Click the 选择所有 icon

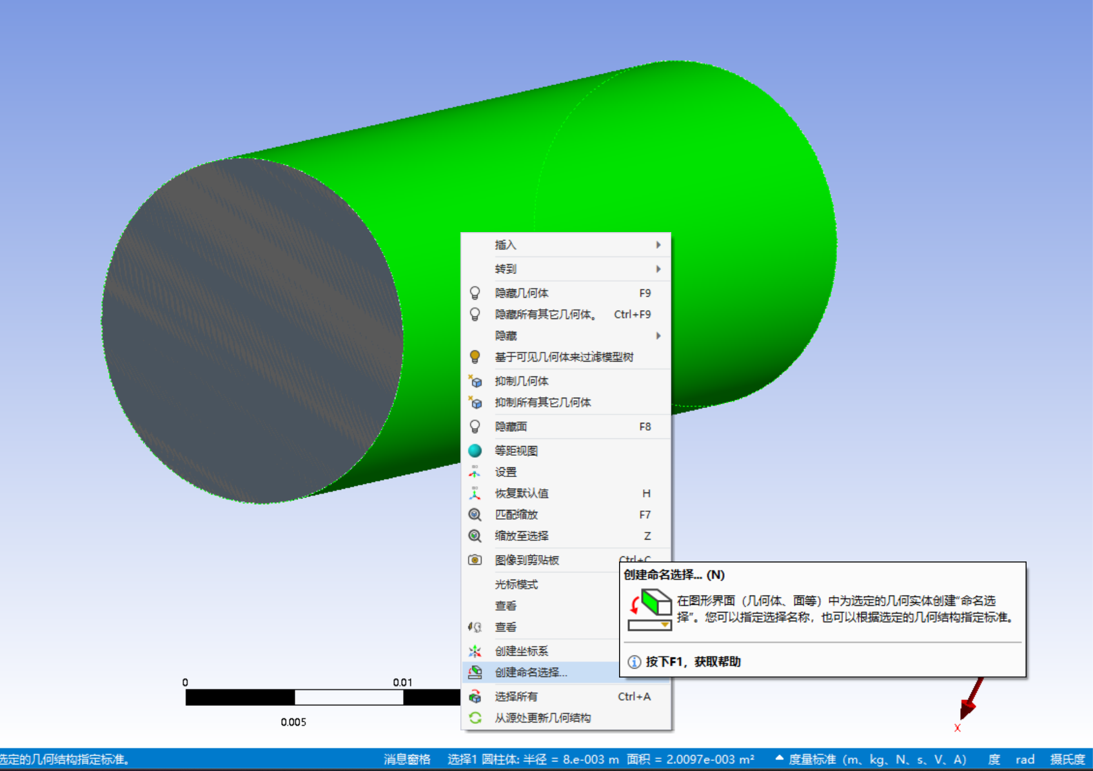475,697
